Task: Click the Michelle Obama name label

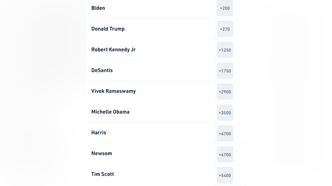Action: click(x=110, y=112)
